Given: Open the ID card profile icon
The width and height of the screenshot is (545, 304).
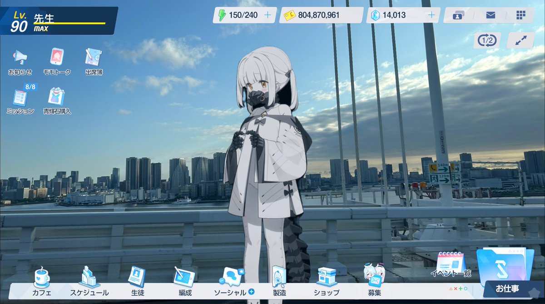Looking at the screenshot, I should (458, 15).
